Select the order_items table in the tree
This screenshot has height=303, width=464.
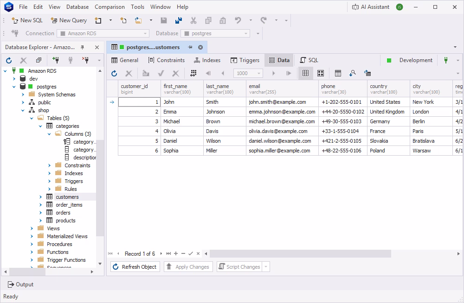[69, 205]
